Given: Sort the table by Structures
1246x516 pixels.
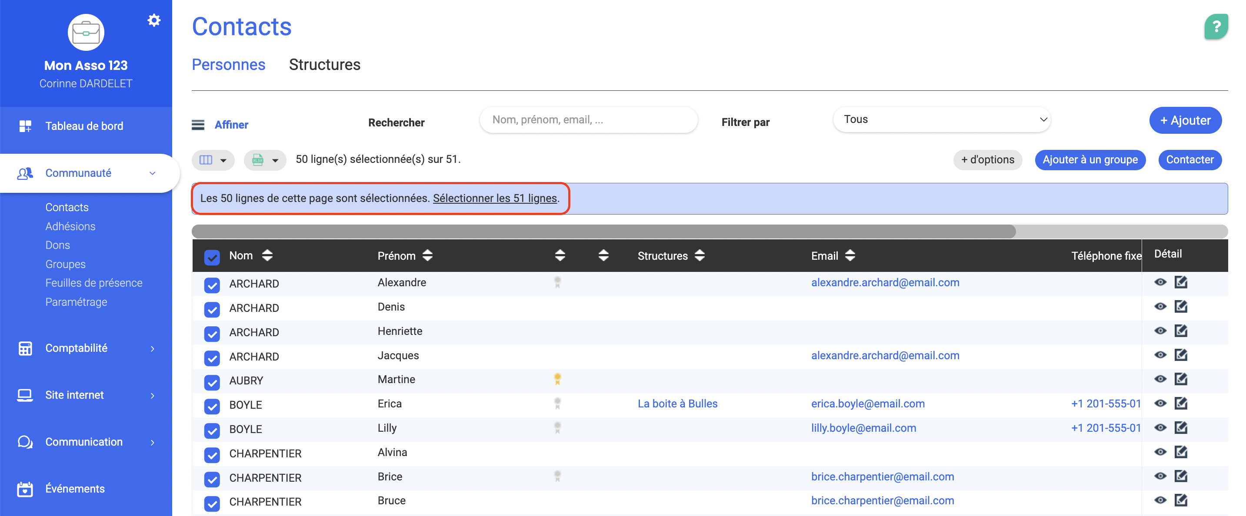Looking at the screenshot, I should pyautogui.click(x=700, y=255).
